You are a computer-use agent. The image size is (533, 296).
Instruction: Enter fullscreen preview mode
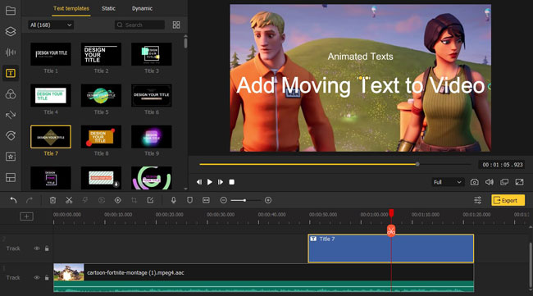[x=519, y=182]
